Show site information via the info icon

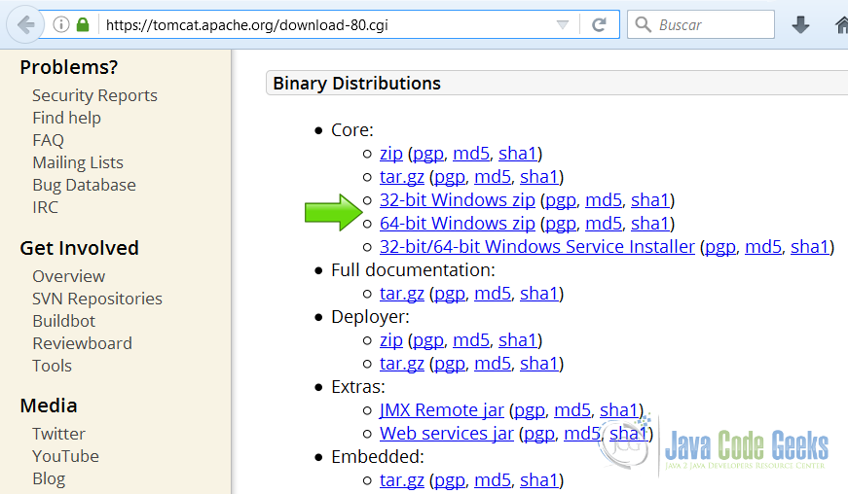point(61,25)
